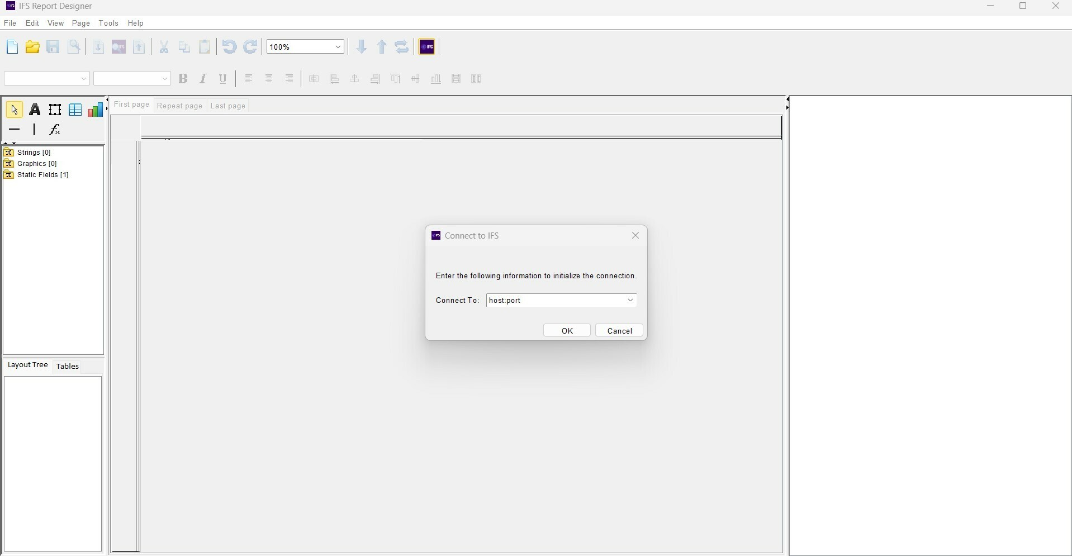Select the frame rectangle tool

55,110
